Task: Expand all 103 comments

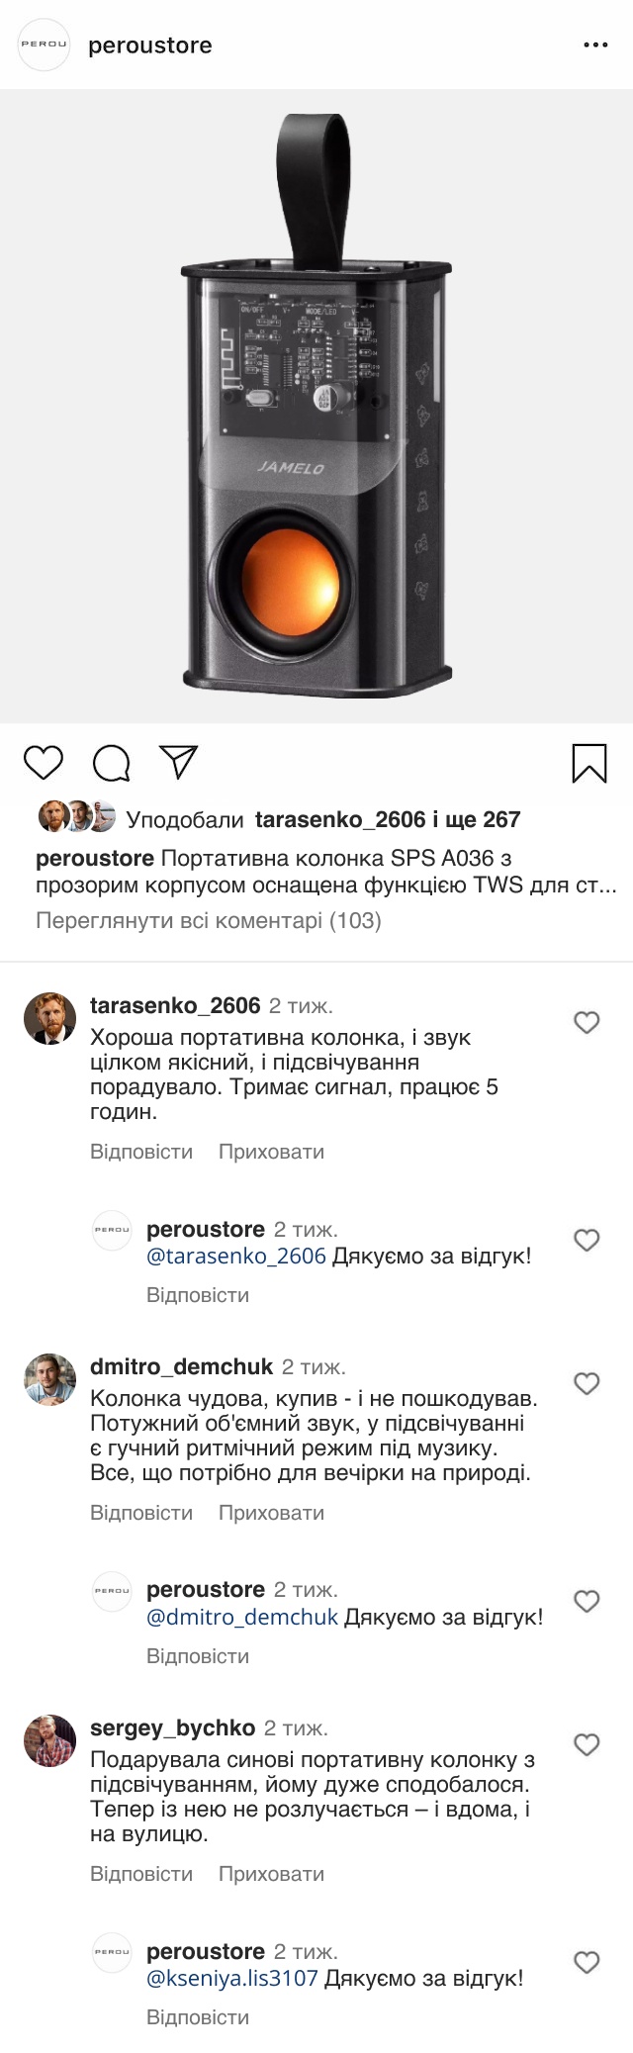Action: click(209, 921)
